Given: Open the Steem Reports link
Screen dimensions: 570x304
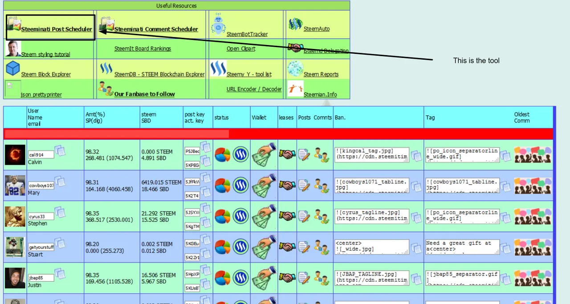Looking at the screenshot, I should click(x=321, y=74).
